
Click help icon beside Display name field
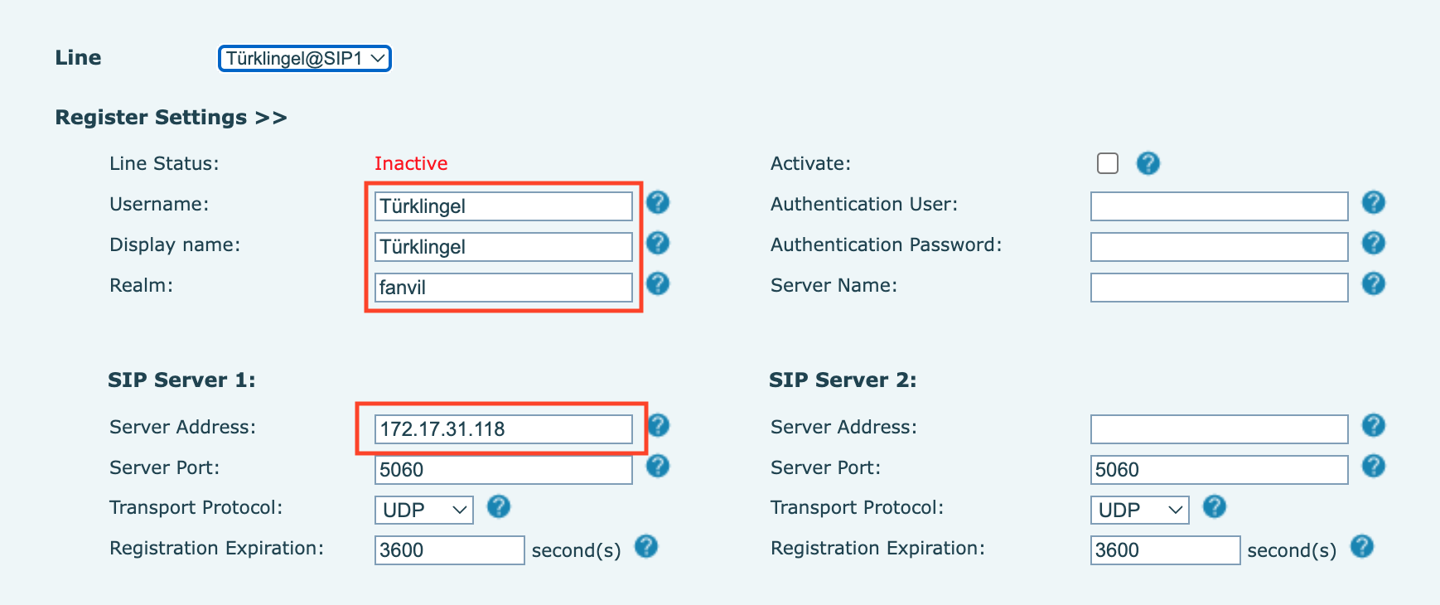tap(658, 244)
